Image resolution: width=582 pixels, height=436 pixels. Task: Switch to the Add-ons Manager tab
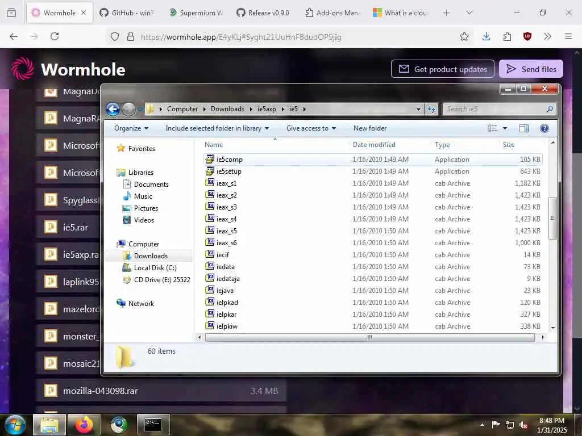[332, 12]
